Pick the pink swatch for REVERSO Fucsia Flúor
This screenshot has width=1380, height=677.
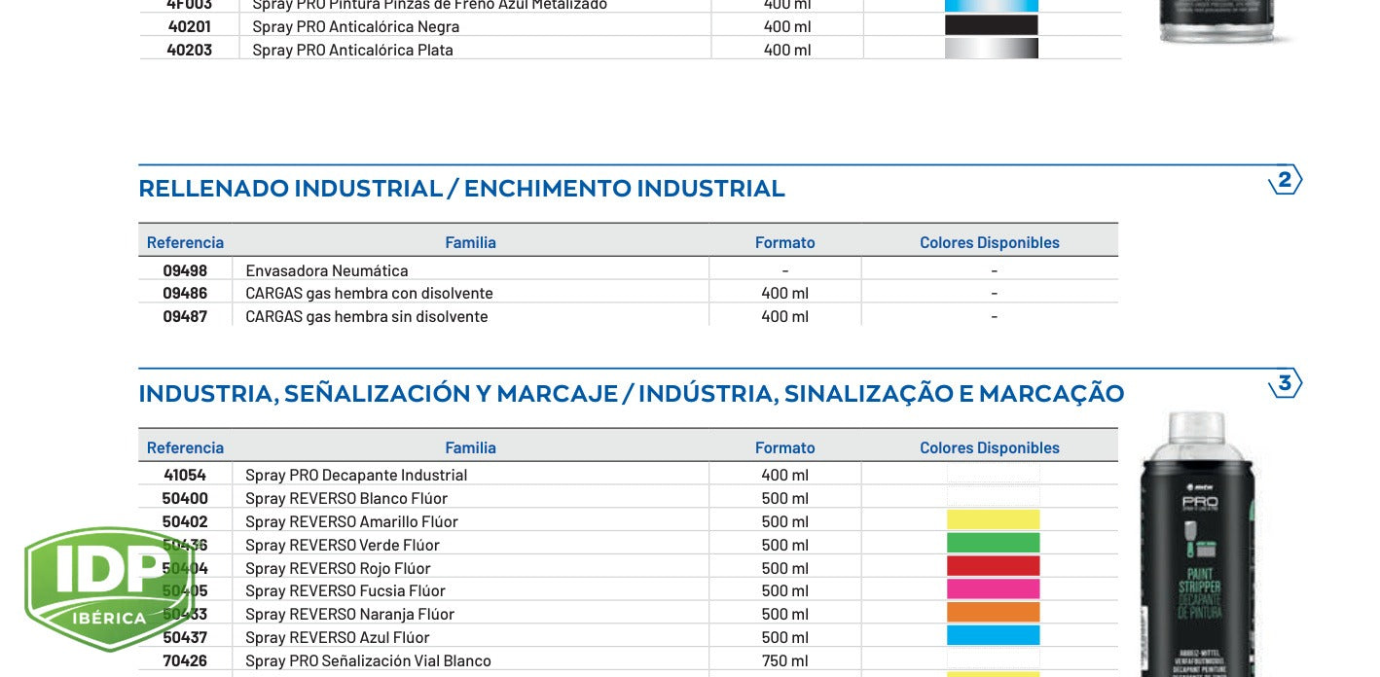point(994,590)
